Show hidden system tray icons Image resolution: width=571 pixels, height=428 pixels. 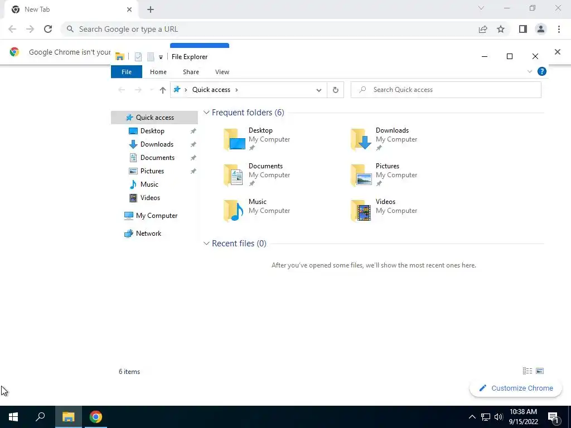pos(472,417)
